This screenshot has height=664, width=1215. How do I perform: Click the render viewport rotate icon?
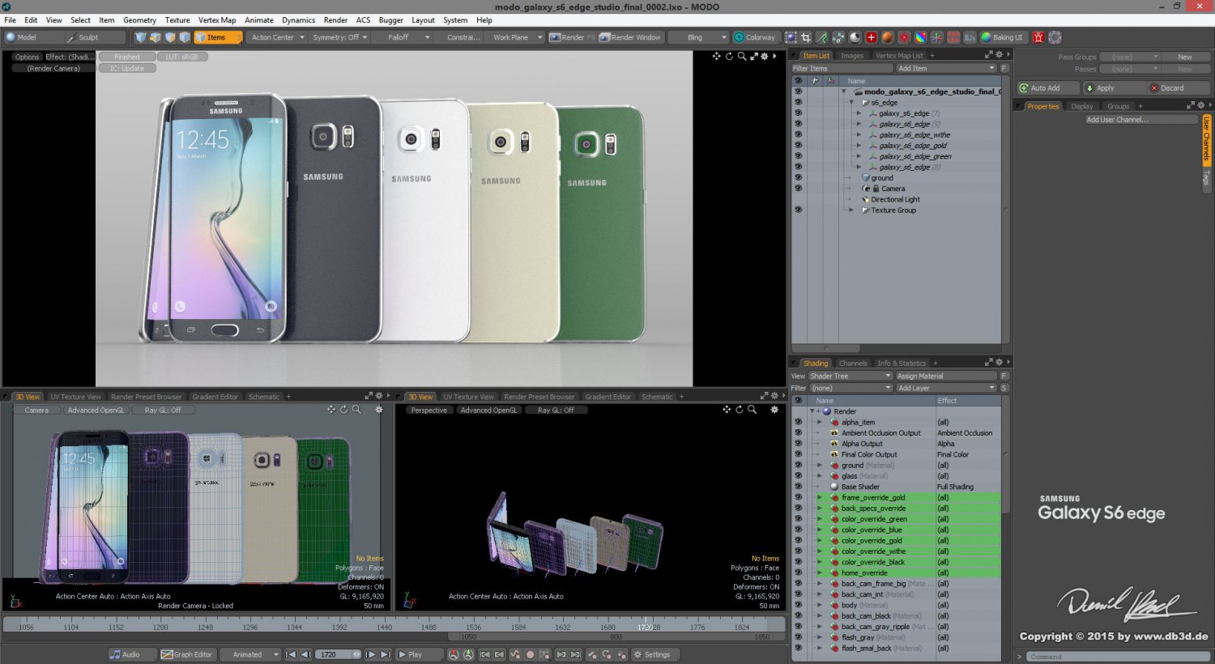[x=729, y=56]
